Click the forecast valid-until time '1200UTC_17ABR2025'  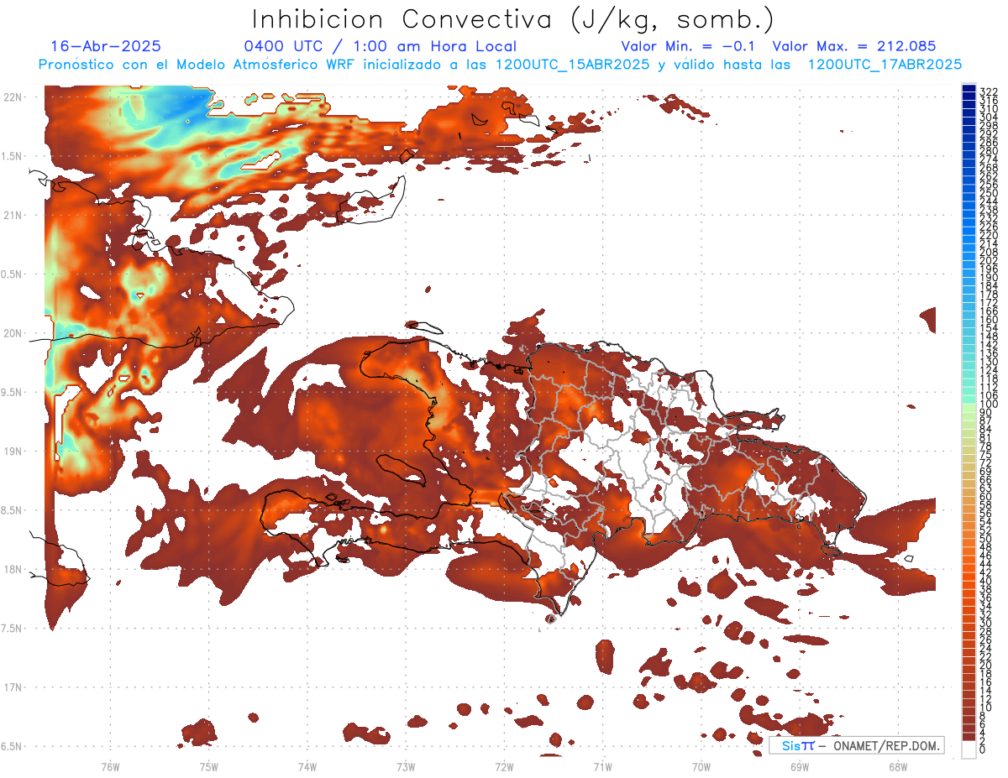885,65
